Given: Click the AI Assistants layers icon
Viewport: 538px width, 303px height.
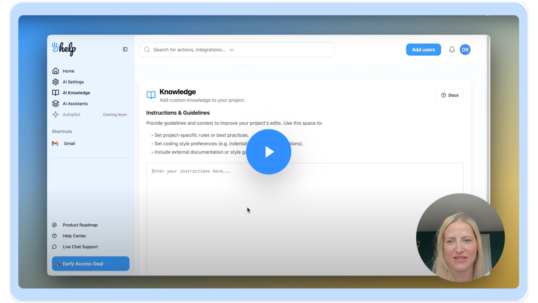Looking at the screenshot, I should coord(56,104).
